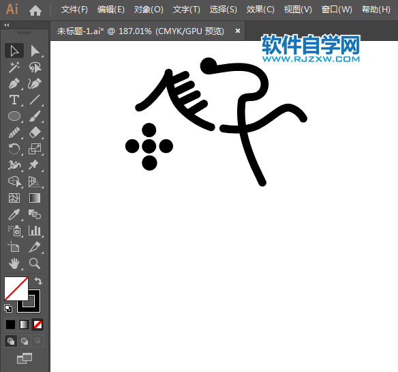This screenshot has width=398, height=372.
Task: Choose the Slice tool
Action: 35,247
